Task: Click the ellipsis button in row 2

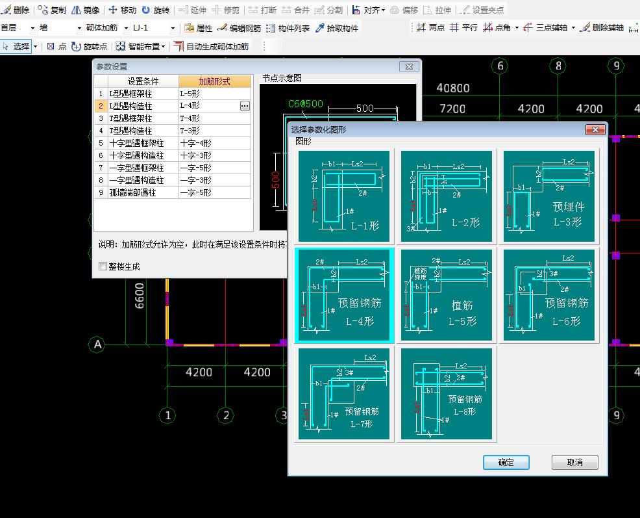Action: pyautogui.click(x=245, y=106)
